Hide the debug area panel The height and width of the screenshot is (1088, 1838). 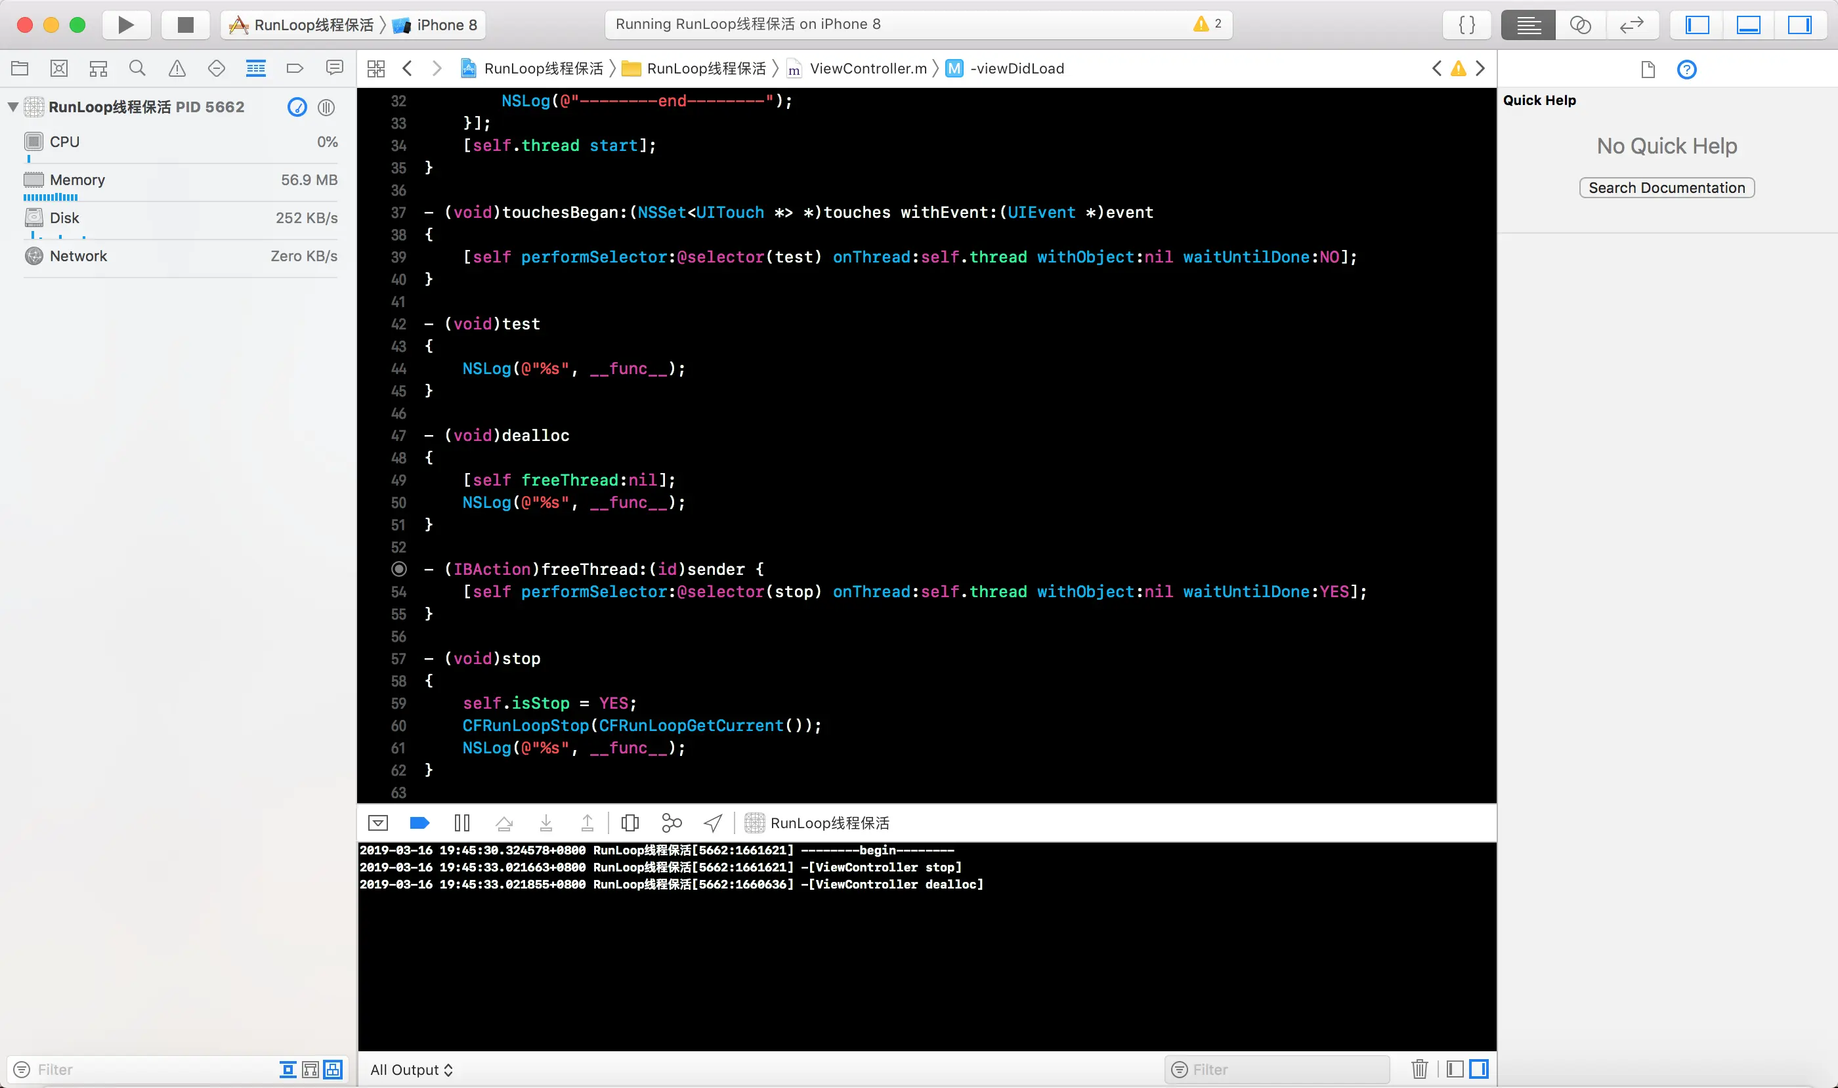(377, 823)
